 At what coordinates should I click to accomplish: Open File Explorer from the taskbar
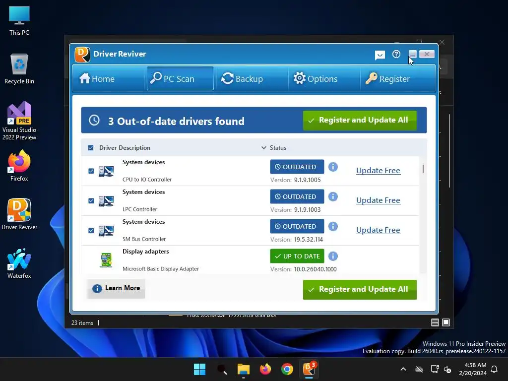click(243, 369)
